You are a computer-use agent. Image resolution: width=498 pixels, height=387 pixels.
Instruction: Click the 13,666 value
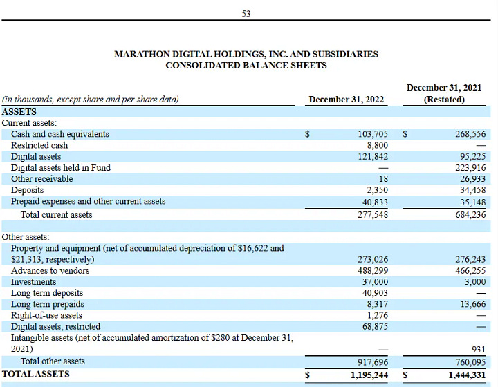(x=473, y=304)
